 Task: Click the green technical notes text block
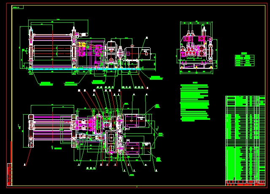pyautogui.click(x=195, y=102)
